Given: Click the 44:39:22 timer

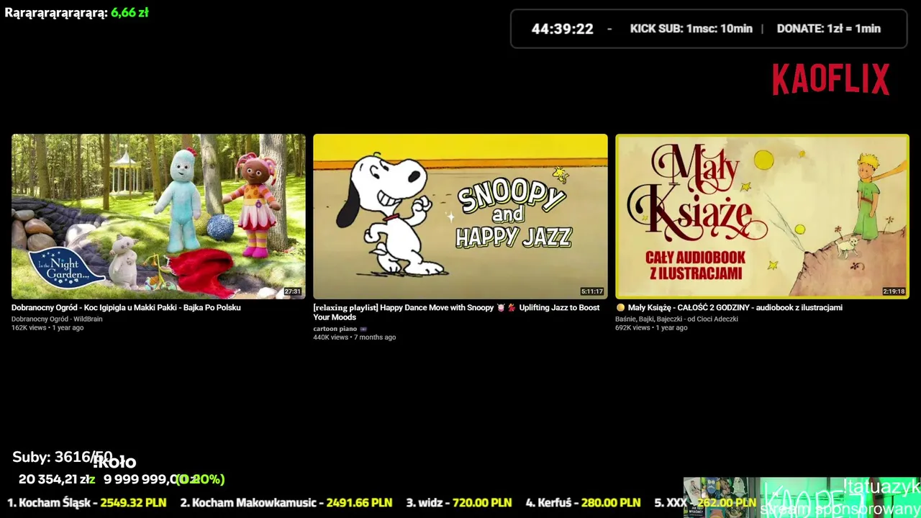Looking at the screenshot, I should point(562,29).
